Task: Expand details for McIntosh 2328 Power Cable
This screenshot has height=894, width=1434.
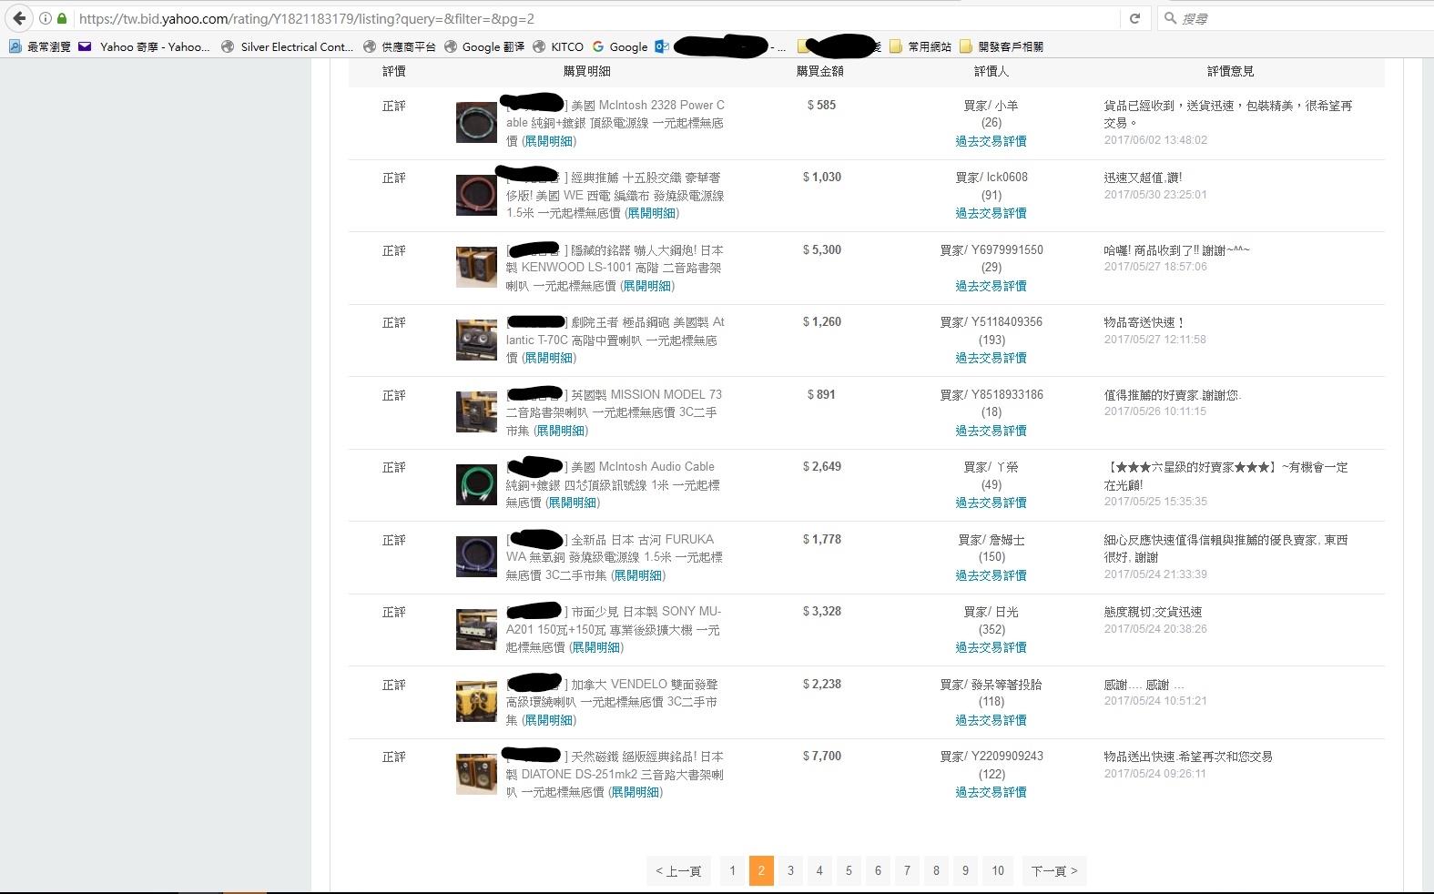Action: (x=549, y=141)
